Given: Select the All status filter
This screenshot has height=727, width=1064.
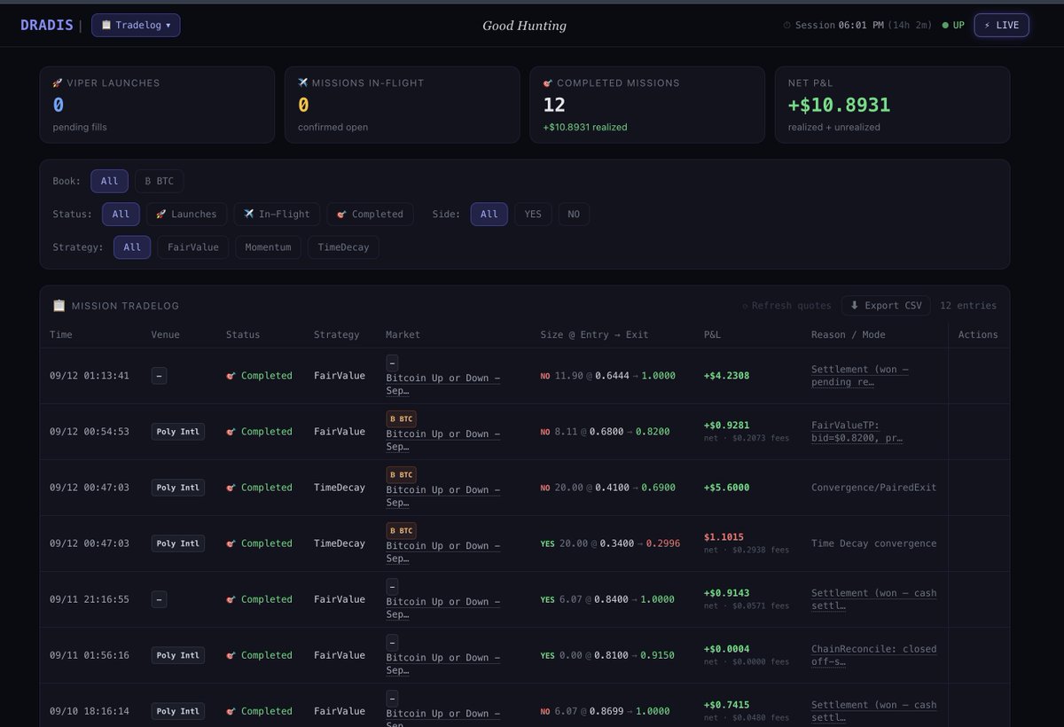Looking at the screenshot, I should (121, 214).
